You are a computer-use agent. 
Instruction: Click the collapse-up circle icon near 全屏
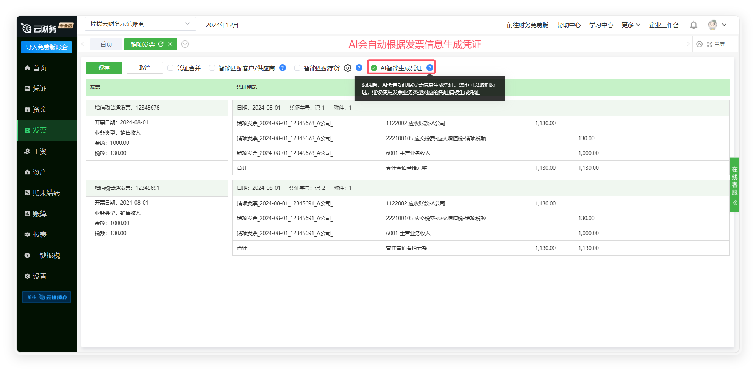coord(699,44)
